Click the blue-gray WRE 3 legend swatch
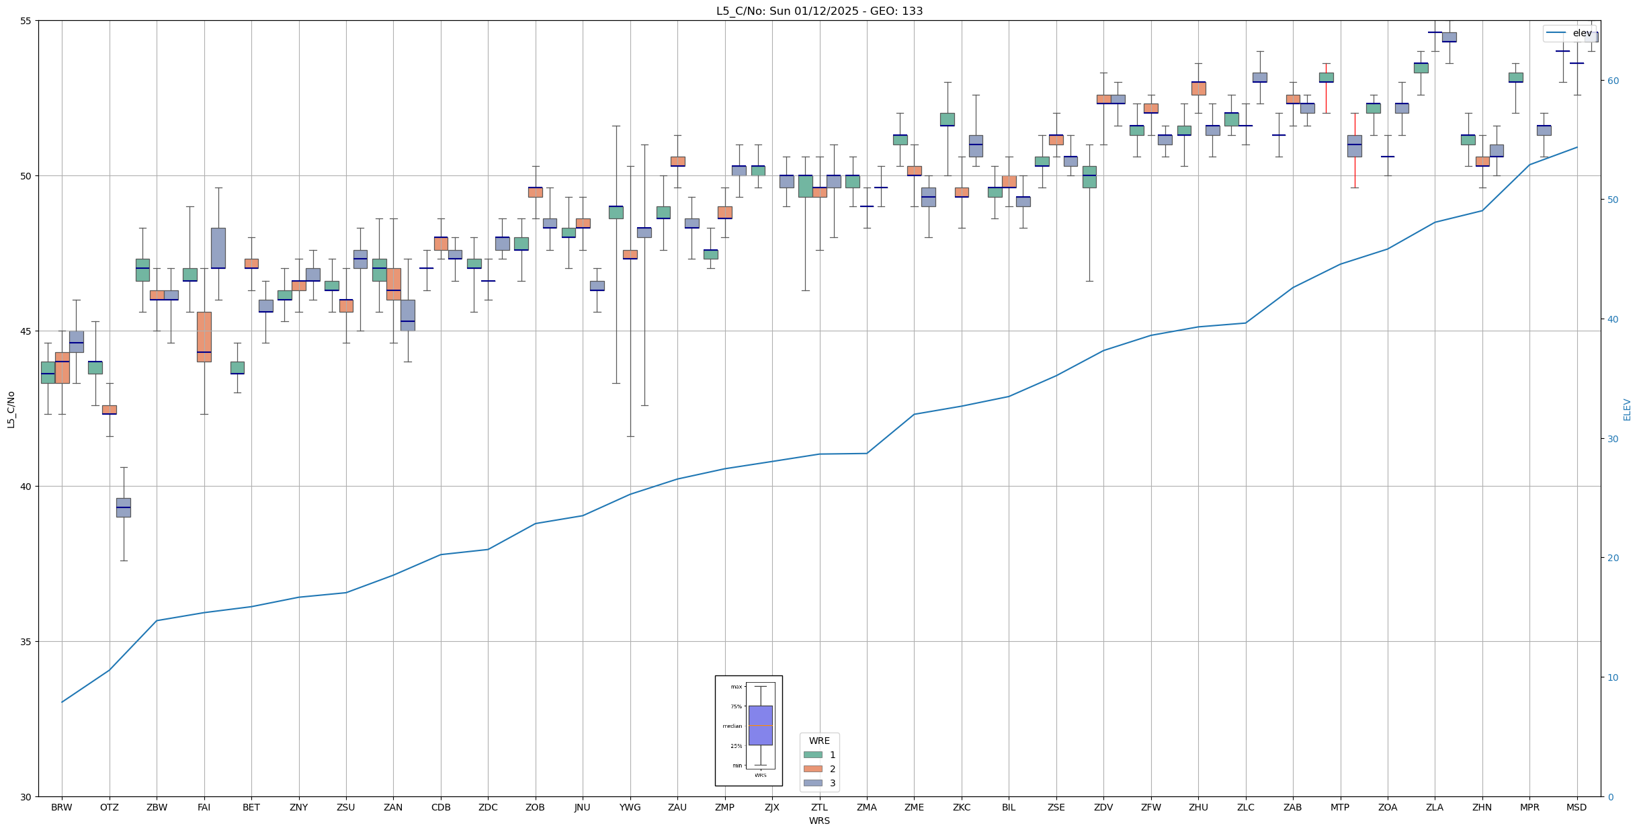Viewport: 1639px width, 832px height. (x=812, y=783)
